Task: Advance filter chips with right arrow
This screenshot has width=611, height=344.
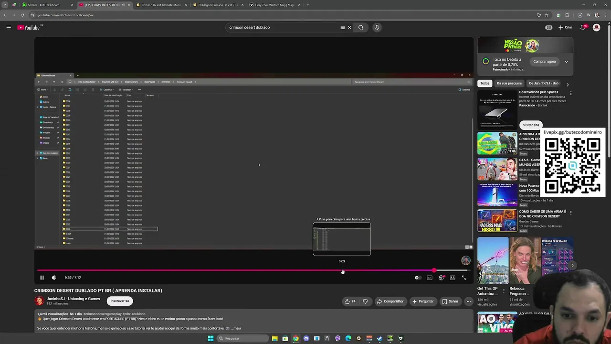Action: pyautogui.click(x=567, y=85)
